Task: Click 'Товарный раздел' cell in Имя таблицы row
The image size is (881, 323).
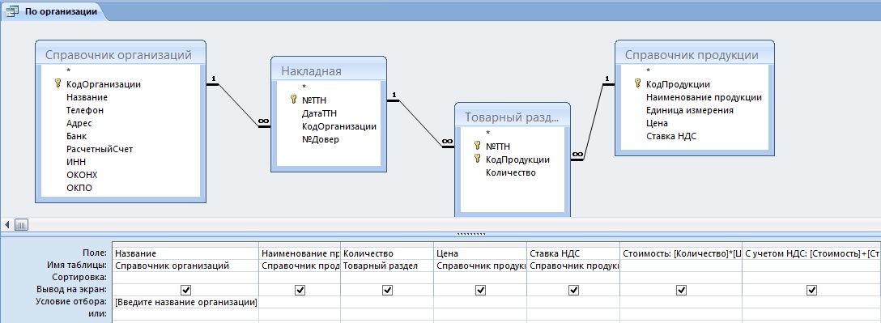Action: pos(387,266)
